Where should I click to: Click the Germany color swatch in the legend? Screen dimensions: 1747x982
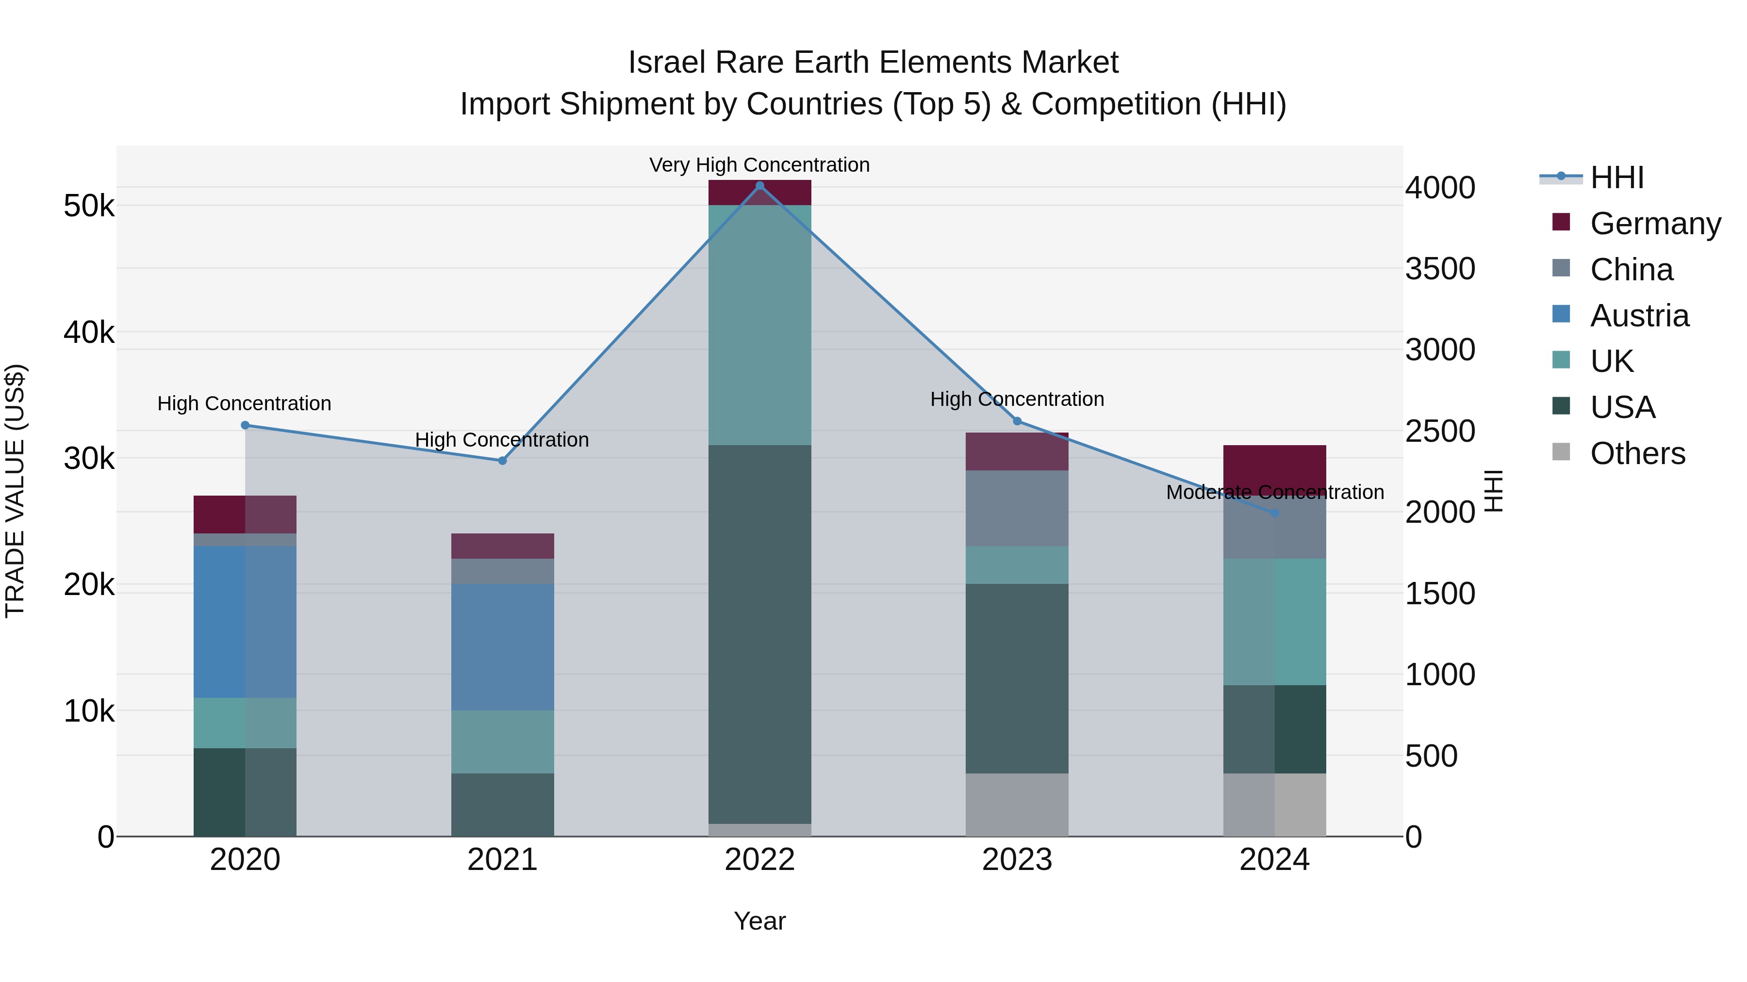[x=1561, y=222]
